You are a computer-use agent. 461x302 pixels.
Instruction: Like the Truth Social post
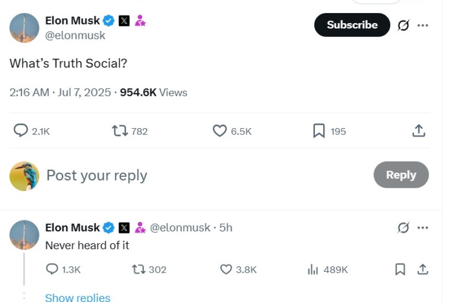point(220,131)
